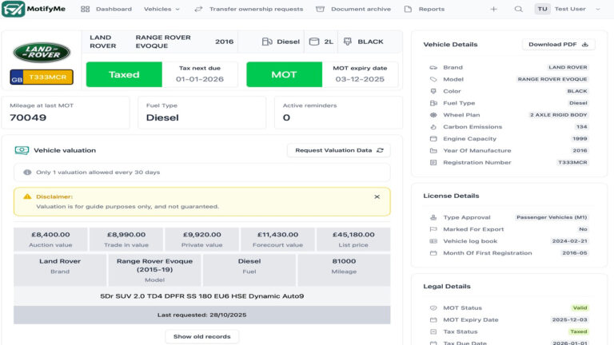614x345 pixels.
Task: Click the Test User name
Action: 570,9
